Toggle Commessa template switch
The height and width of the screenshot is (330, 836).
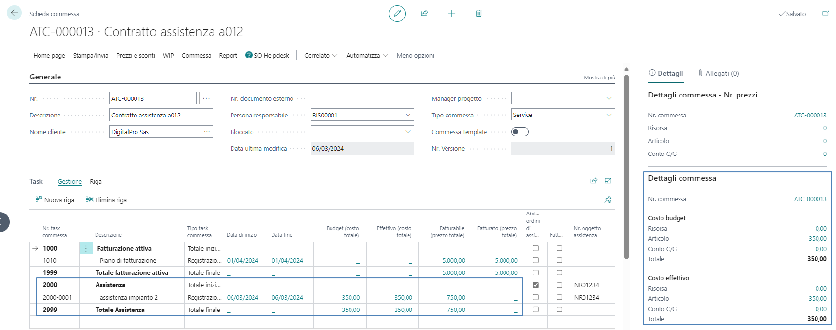(x=520, y=132)
